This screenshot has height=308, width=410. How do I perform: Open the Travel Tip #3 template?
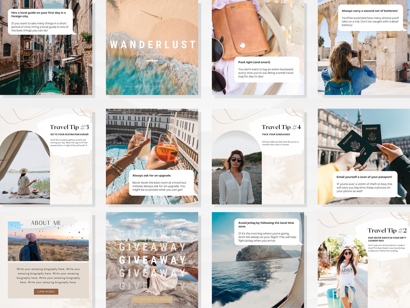pyautogui.click(x=46, y=156)
